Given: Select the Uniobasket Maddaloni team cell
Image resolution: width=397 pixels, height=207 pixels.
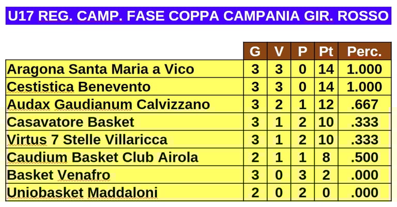Looking at the screenshot, I should 124,193.
